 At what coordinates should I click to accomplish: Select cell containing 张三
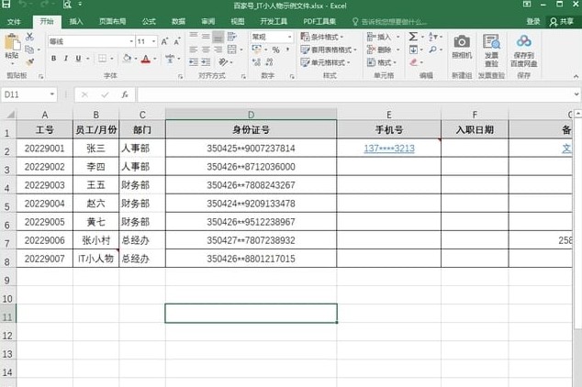click(95, 149)
